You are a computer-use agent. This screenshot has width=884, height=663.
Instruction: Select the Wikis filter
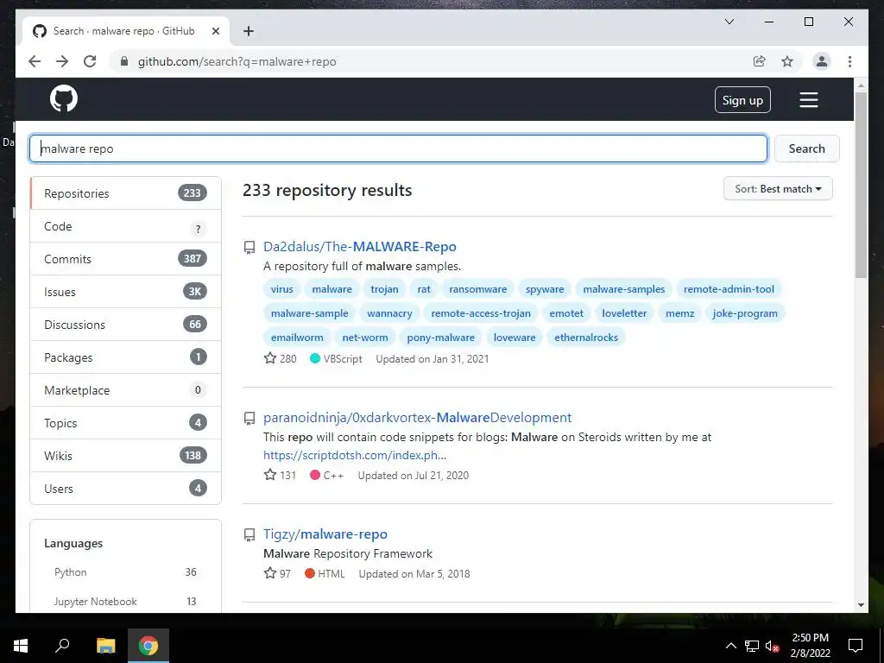click(x=126, y=456)
